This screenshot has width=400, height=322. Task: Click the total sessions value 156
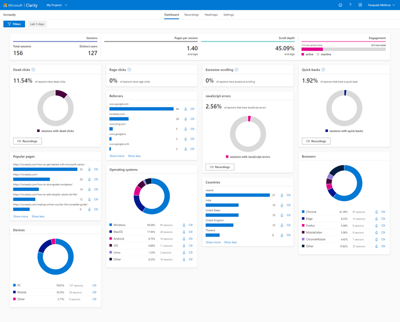point(18,53)
